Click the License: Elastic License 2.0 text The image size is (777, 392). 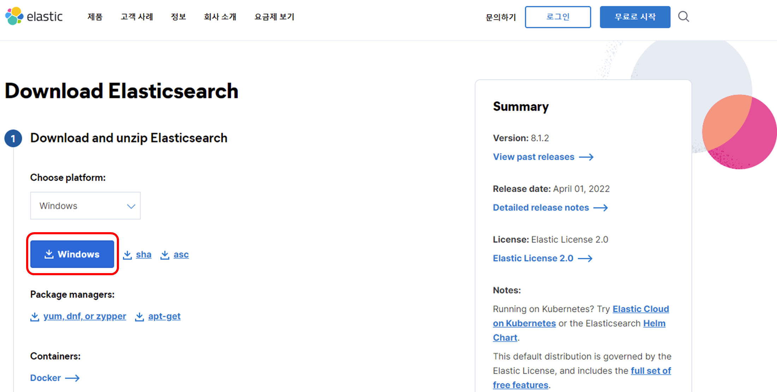[x=551, y=240]
